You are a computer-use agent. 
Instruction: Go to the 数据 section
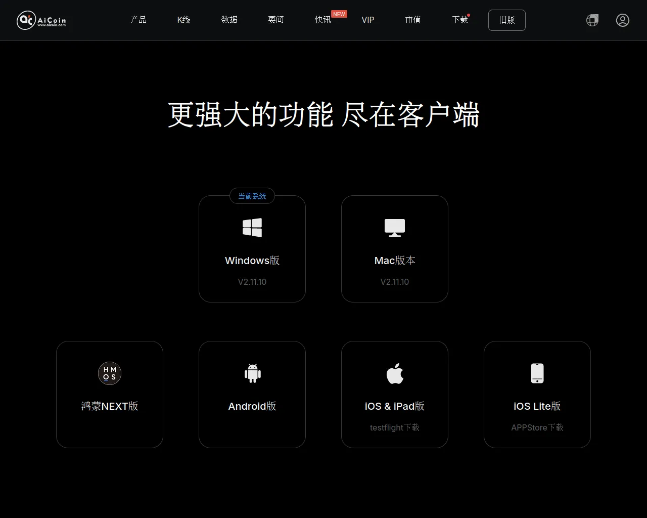tap(229, 20)
